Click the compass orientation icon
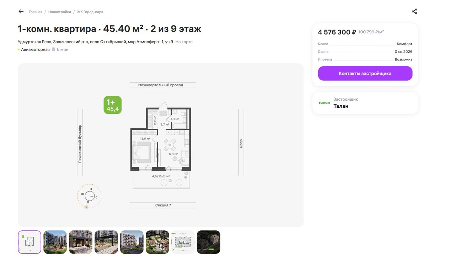Viewport: 455px width, 256px height. [x=90, y=196]
